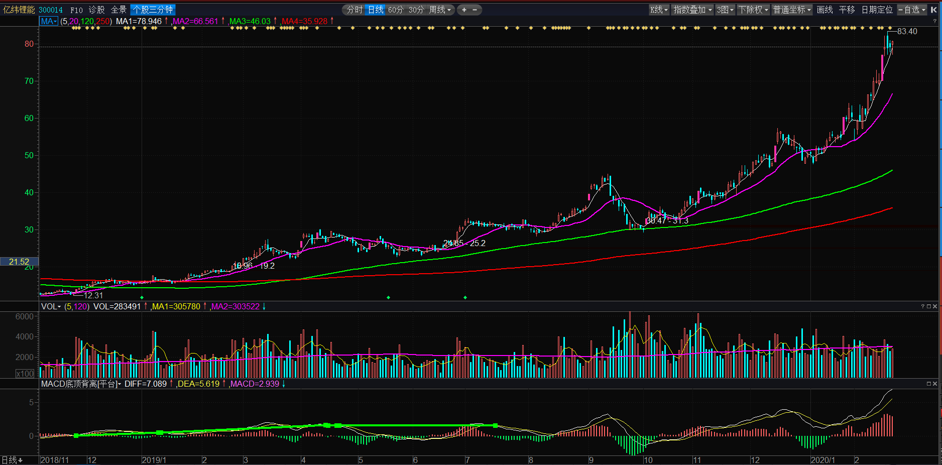This screenshot has height=465, width=942.
Task: Activate the 平移 pan tool
Action: coord(847,10)
